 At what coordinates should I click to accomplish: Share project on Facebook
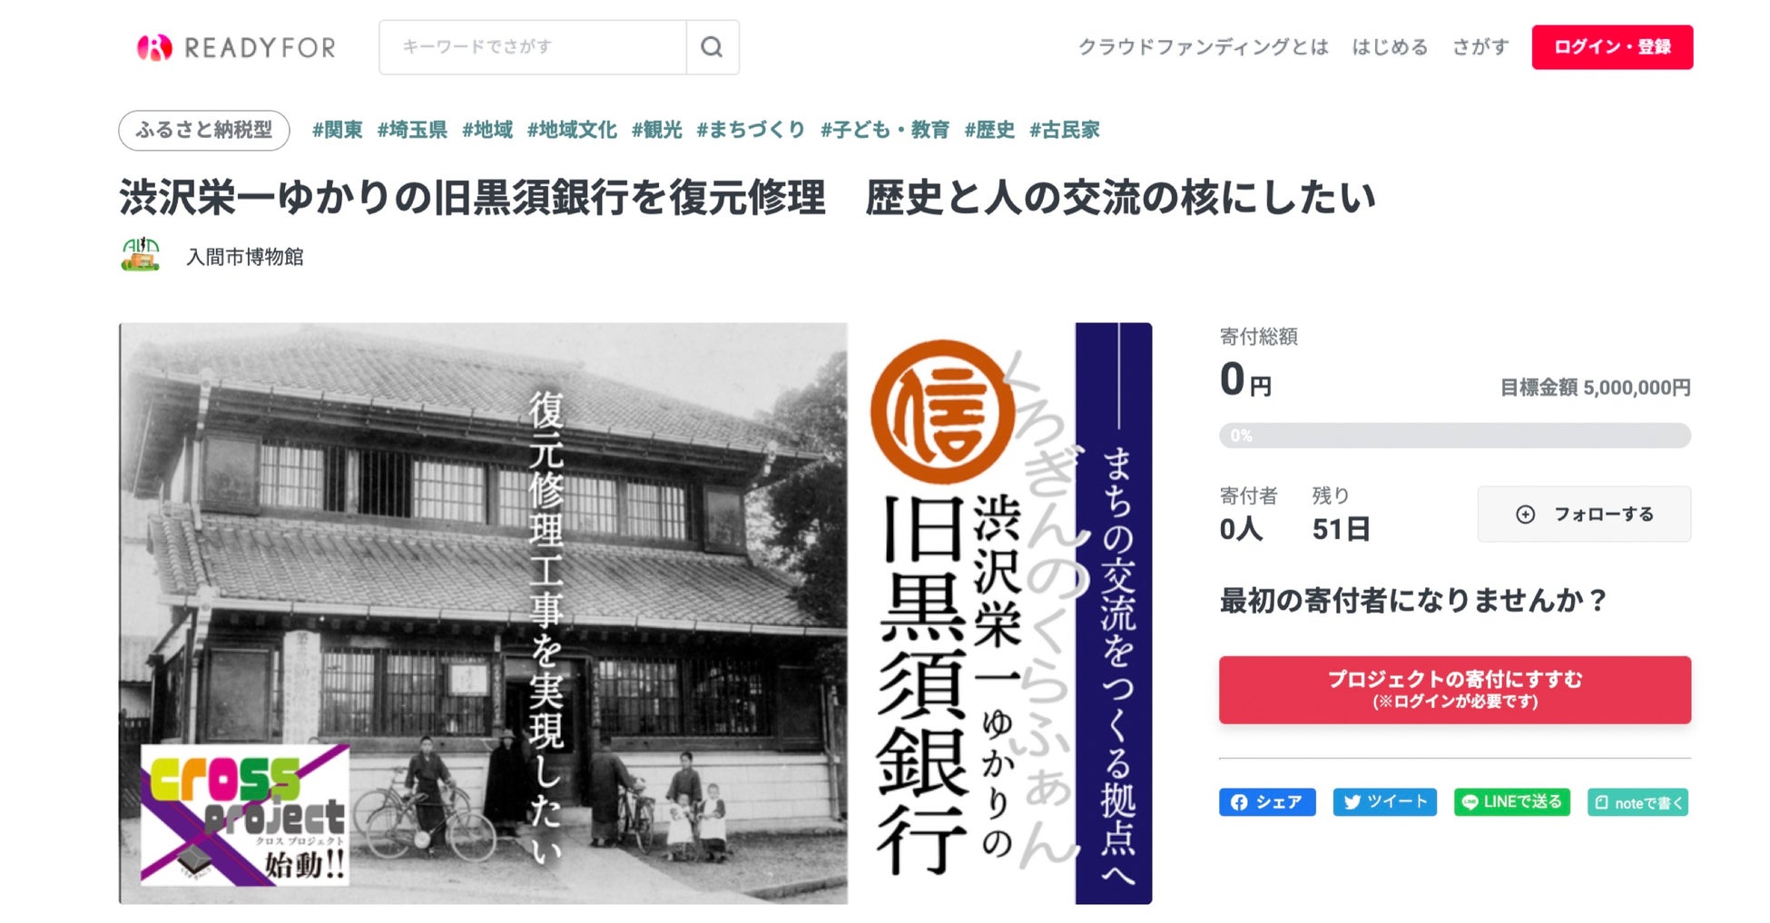click(x=1267, y=802)
